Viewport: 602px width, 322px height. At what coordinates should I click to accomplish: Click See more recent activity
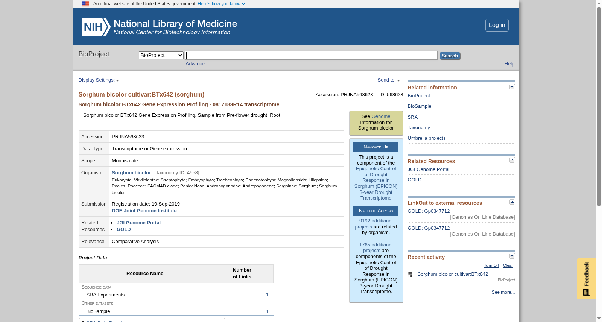click(503, 292)
